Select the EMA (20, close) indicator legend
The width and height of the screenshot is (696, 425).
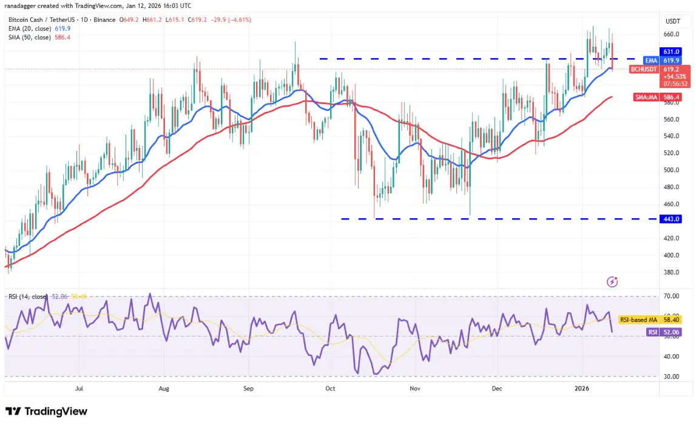(x=39, y=28)
